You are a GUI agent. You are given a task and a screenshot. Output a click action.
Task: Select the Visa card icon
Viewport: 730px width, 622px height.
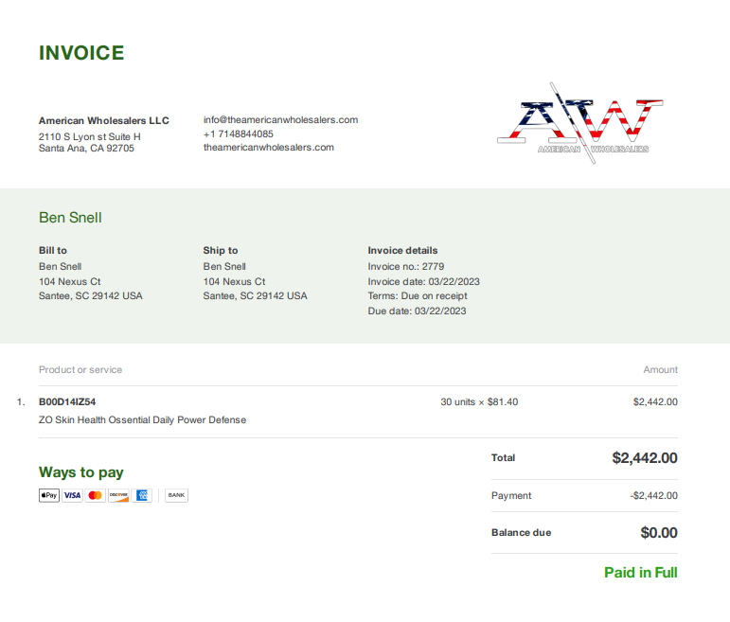coord(72,495)
